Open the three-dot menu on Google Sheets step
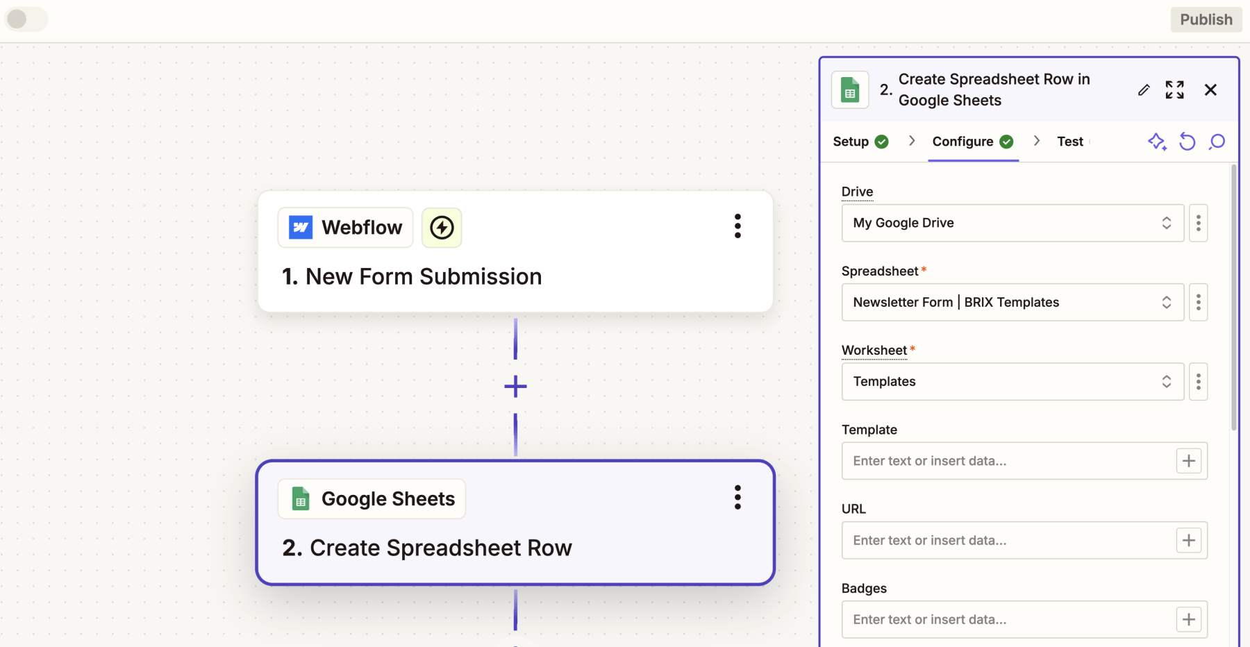 click(x=737, y=497)
